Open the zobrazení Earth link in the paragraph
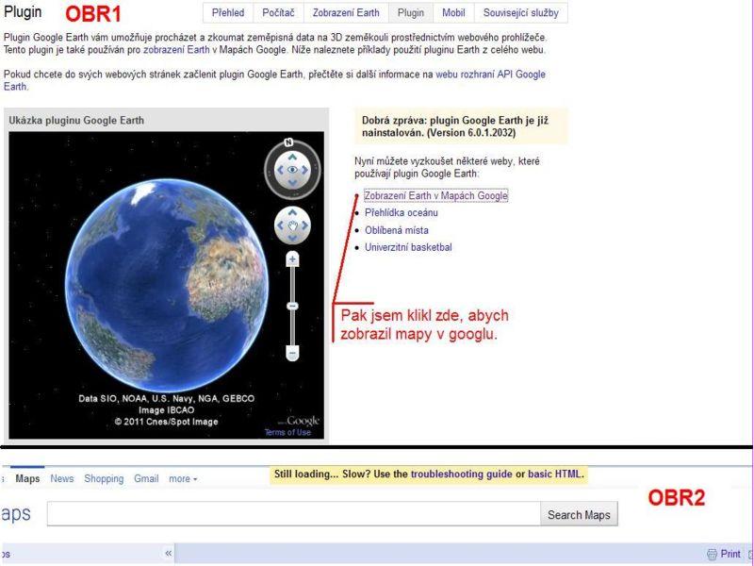Screen dimensions: 754x566 coord(176,50)
